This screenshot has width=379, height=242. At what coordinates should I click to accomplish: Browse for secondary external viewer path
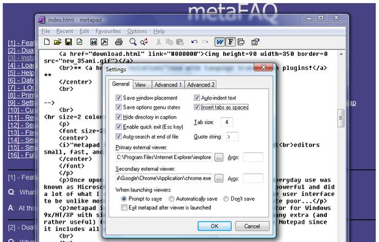click(x=218, y=179)
